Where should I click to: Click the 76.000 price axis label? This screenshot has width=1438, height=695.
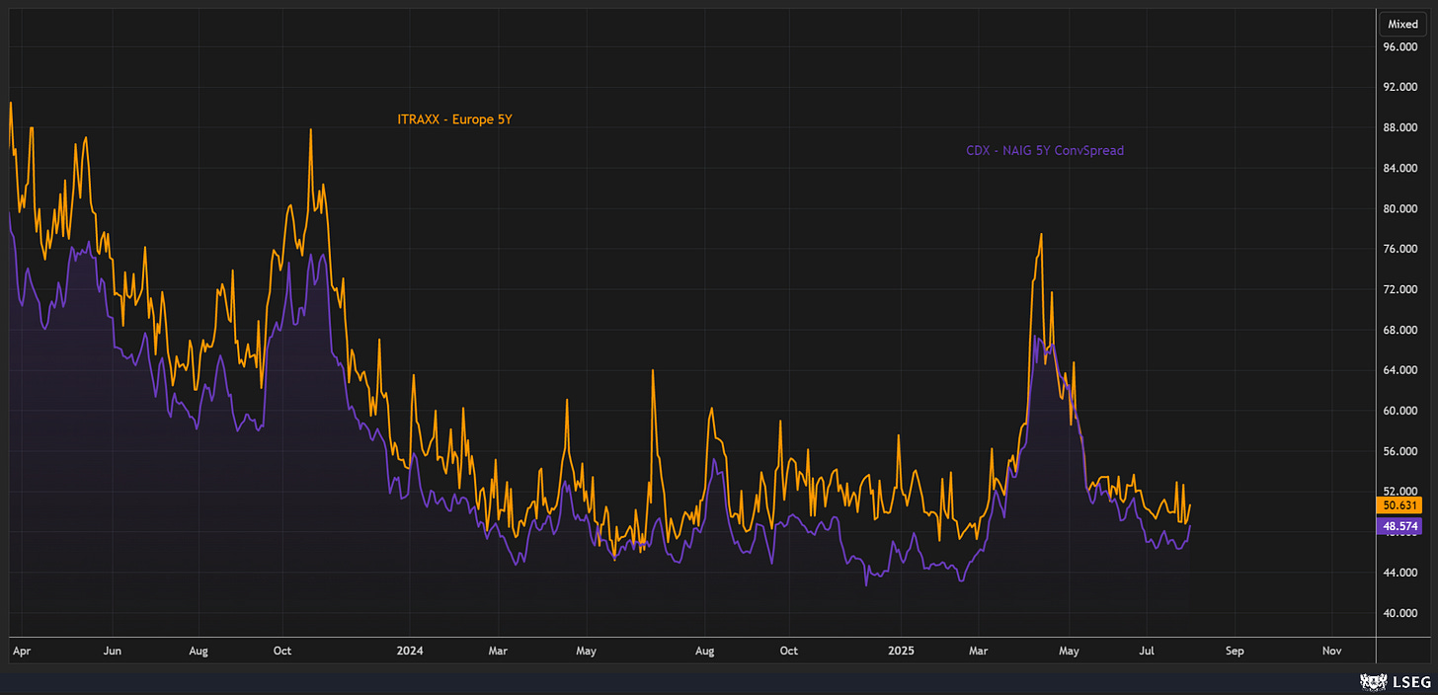point(1399,249)
